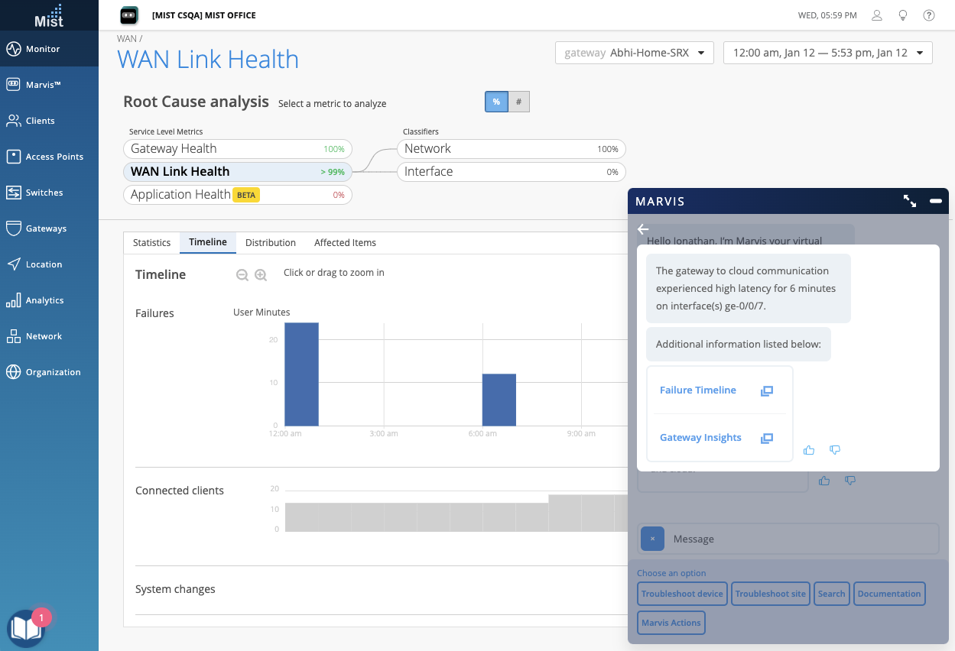
Task: Open the help question mark icon
Action: pos(929,15)
